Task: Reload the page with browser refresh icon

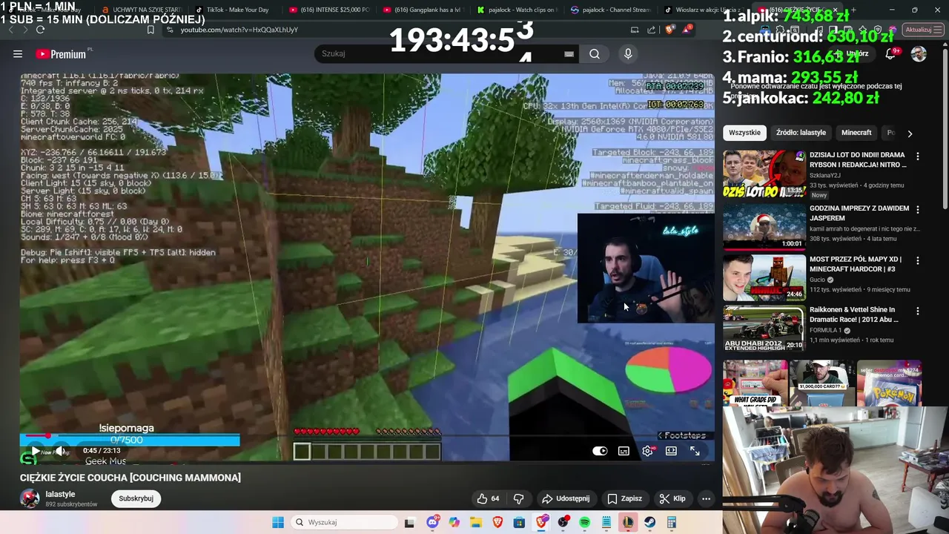Action: pos(40,30)
